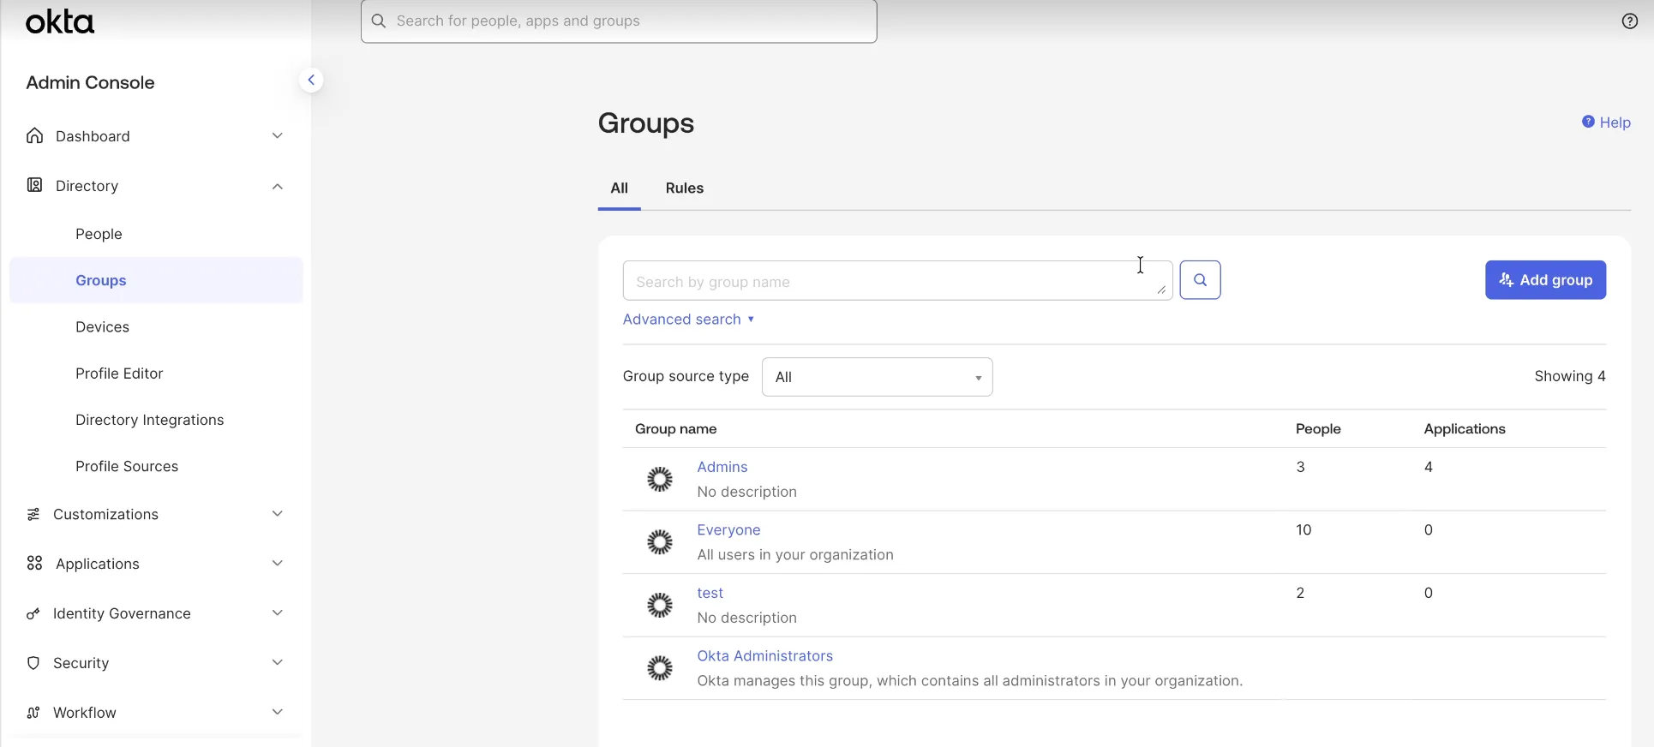Open People in the Directory menu
The image size is (1654, 747).
(99, 234)
